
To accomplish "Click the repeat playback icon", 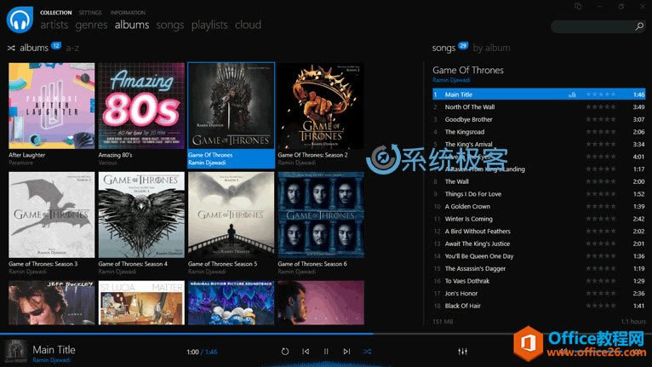I will point(285,352).
